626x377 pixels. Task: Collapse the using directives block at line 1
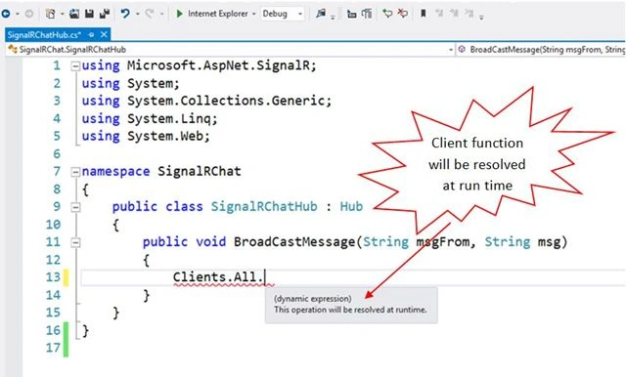75,66
